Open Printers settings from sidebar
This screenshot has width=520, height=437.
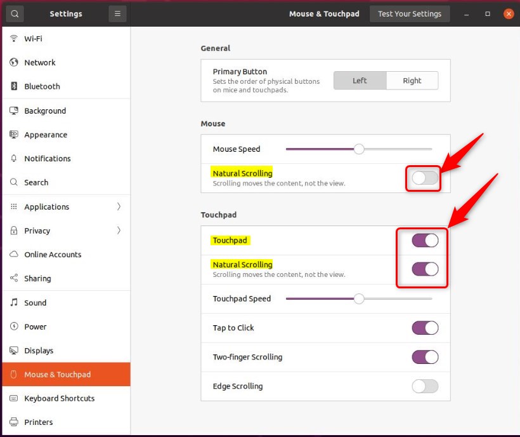point(38,422)
